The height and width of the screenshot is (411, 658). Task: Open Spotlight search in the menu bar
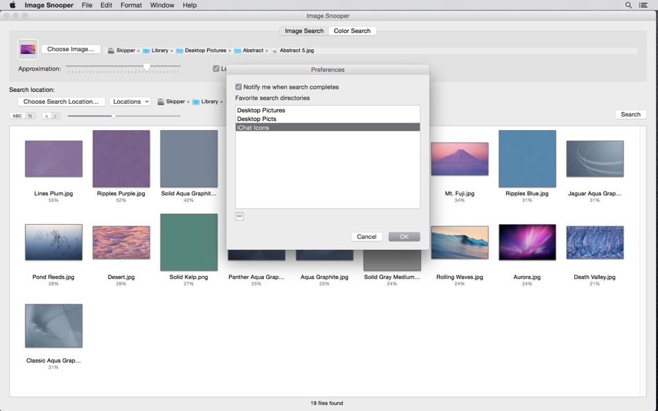click(x=627, y=5)
